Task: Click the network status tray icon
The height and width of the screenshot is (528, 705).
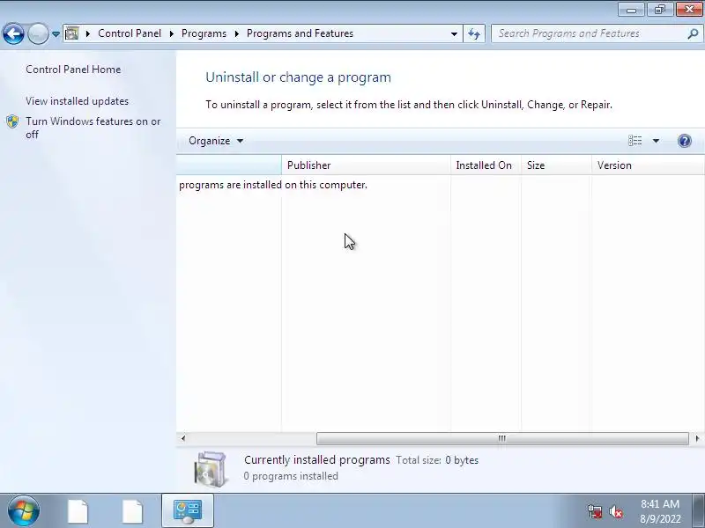Action: [595, 511]
